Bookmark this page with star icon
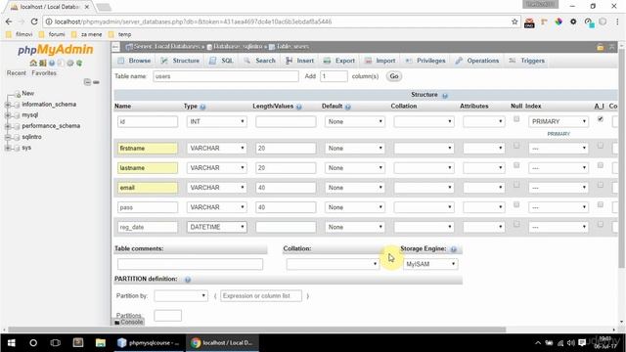626x352 pixels. pyautogui.click(x=514, y=22)
